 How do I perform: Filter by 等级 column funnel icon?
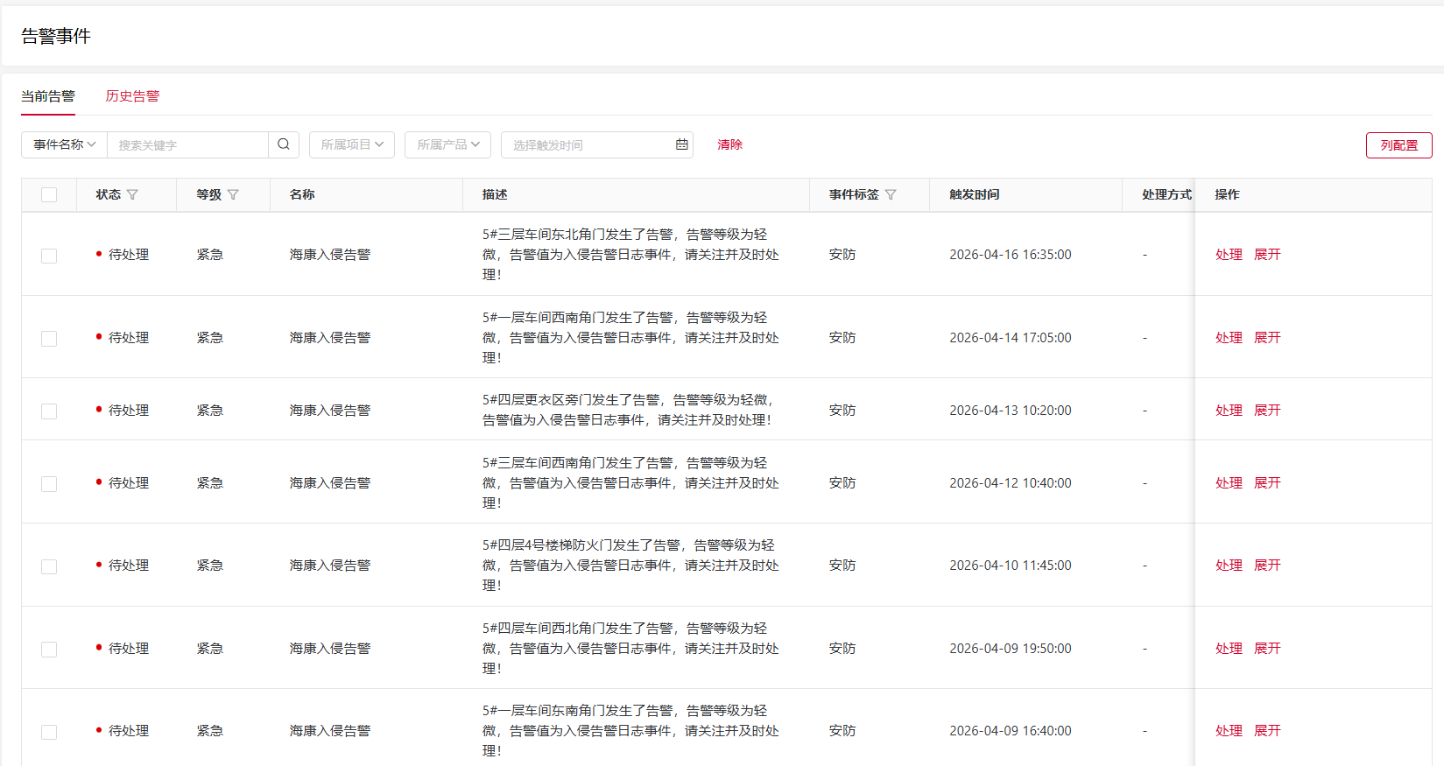coord(233,194)
